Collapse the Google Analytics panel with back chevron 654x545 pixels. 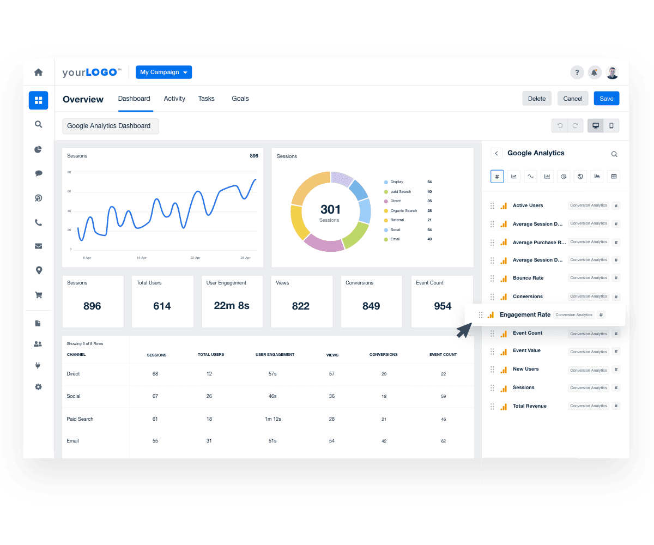pos(496,153)
